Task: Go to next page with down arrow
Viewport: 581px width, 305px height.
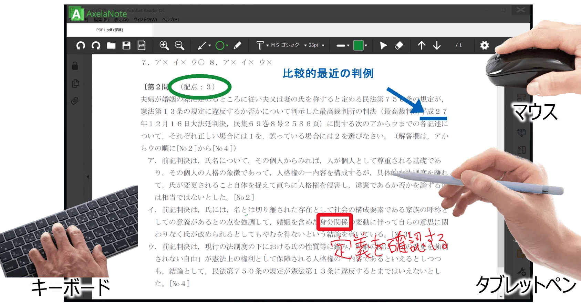Action: [437, 45]
